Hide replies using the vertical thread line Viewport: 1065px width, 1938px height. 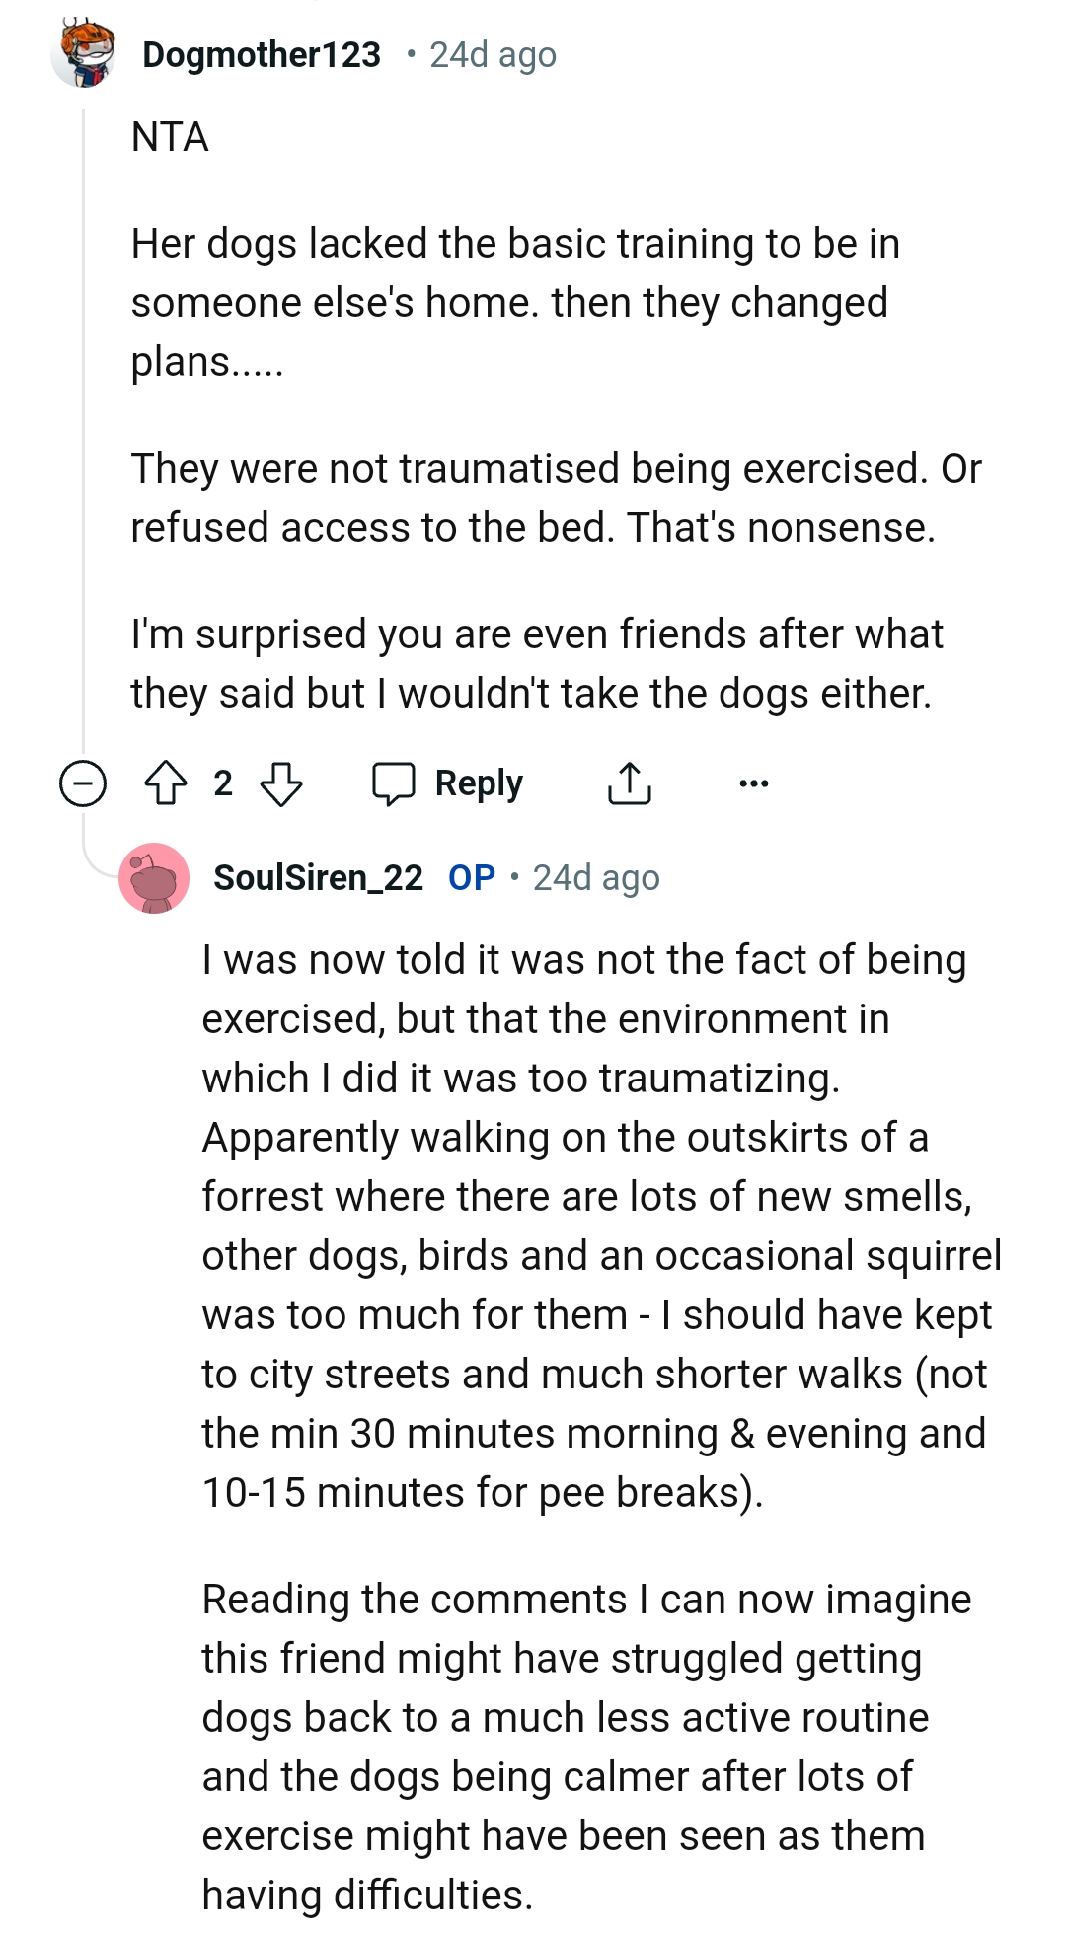[x=83, y=444]
